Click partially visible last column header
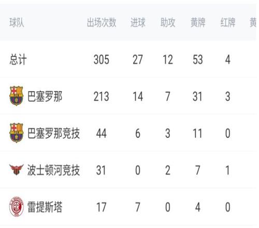The height and width of the screenshot is (228, 259). point(253,22)
